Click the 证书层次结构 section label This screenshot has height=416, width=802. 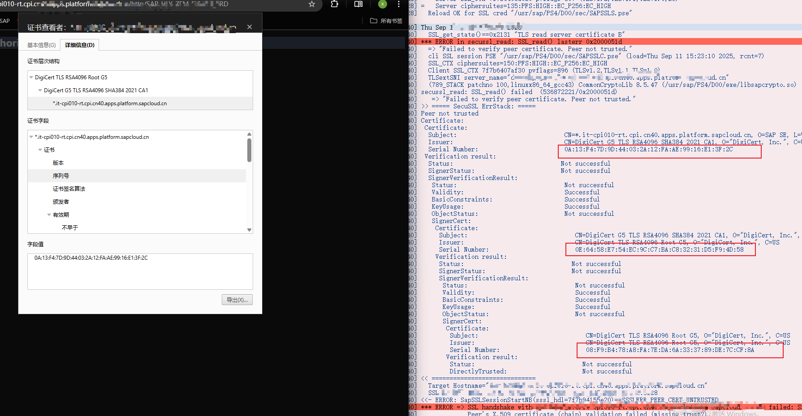click(43, 61)
